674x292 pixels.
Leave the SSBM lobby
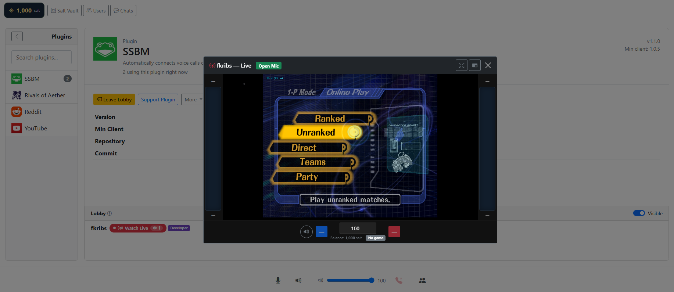[114, 100]
